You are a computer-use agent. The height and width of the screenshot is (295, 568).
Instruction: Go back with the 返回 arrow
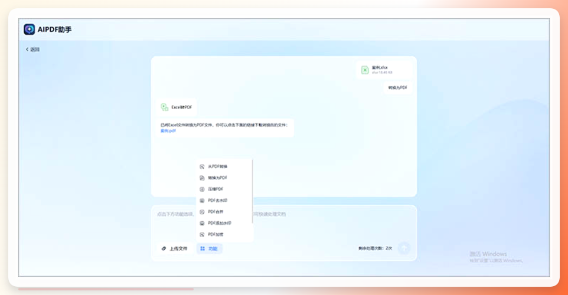click(32, 50)
